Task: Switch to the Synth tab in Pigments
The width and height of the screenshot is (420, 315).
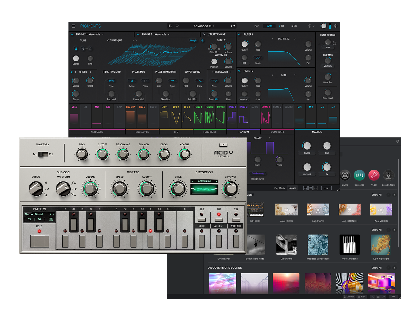Action: point(269,26)
